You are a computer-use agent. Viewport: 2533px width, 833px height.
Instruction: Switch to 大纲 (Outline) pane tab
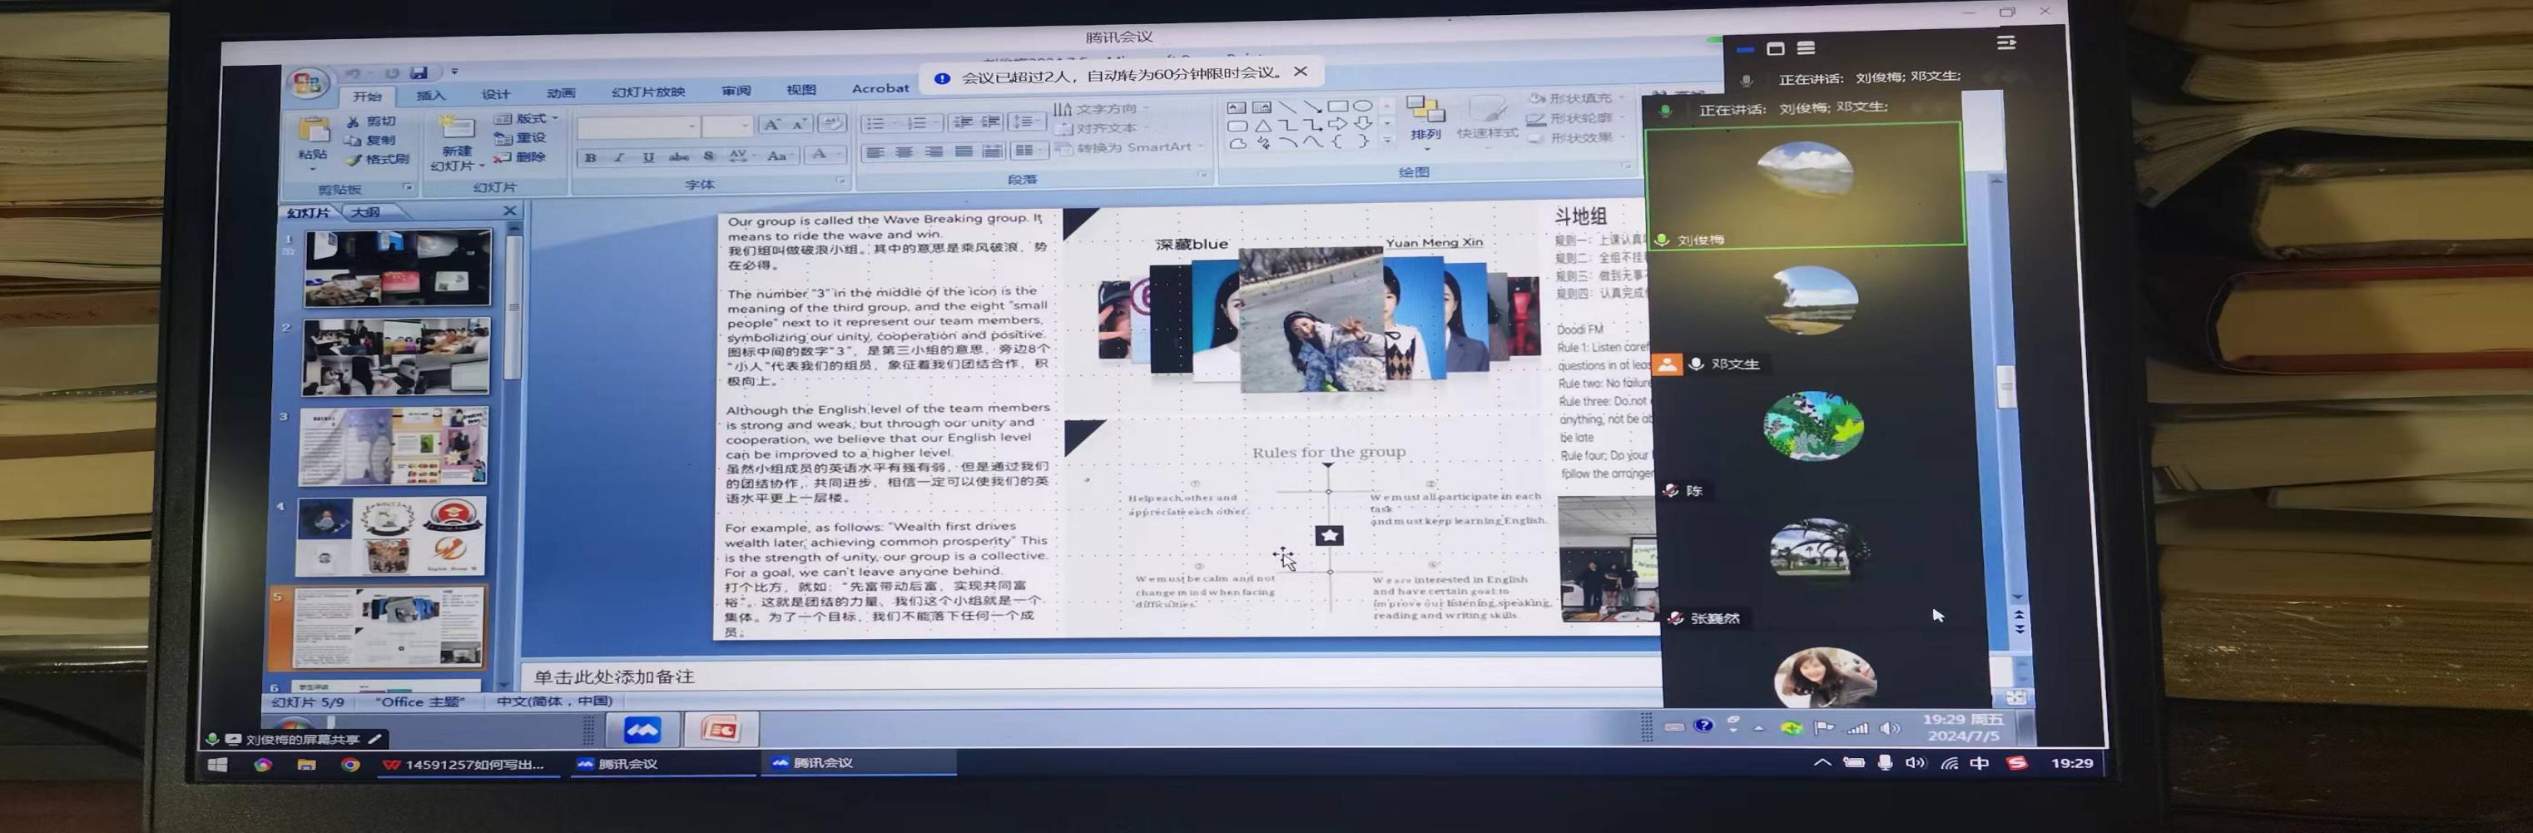click(366, 212)
